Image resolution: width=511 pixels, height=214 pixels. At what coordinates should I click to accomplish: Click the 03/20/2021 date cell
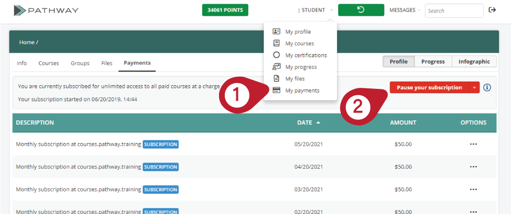[309, 189]
